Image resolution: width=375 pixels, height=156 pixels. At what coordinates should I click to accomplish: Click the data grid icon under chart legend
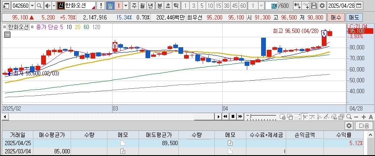7,35
